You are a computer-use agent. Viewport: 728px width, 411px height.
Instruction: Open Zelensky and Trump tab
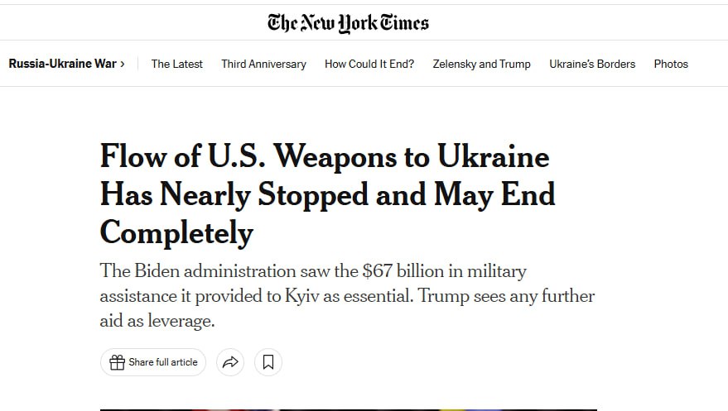[x=481, y=64]
